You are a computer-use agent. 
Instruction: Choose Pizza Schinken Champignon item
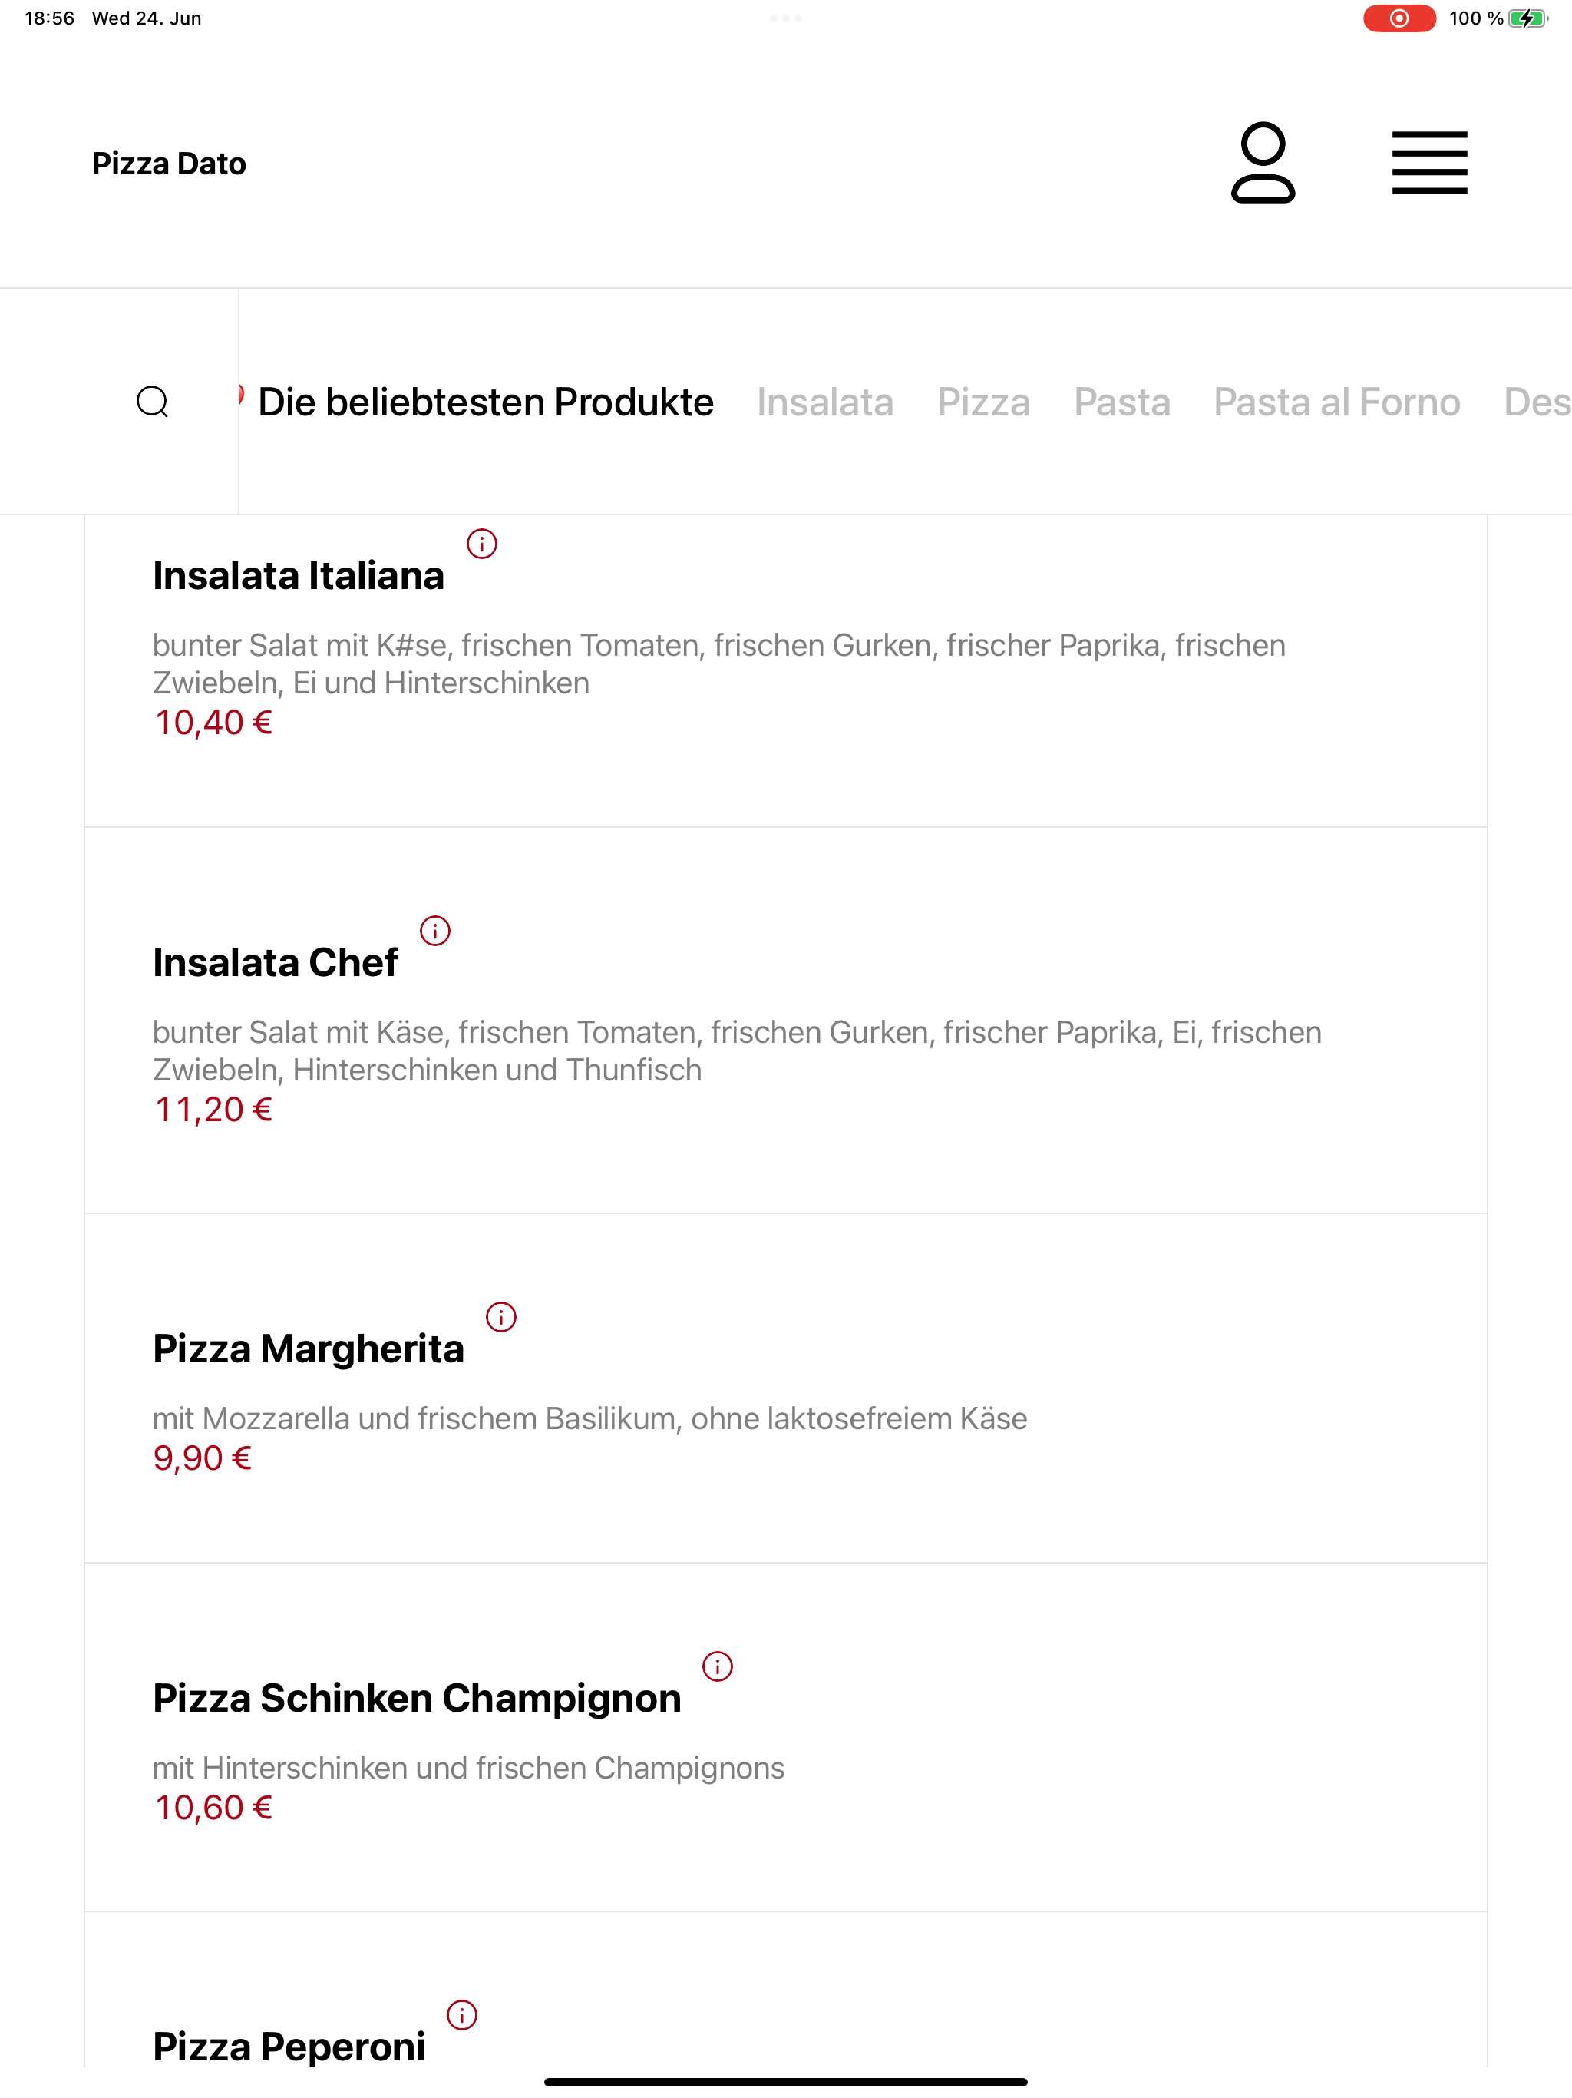click(x=785, y=1736)
